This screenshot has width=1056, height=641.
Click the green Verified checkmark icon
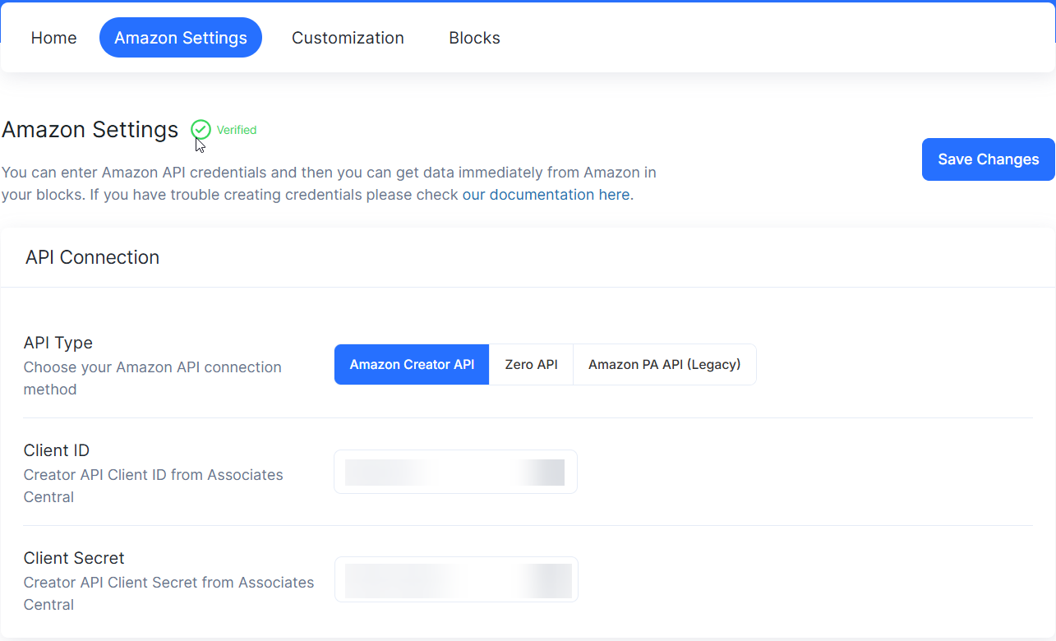[x=201, y=130]
